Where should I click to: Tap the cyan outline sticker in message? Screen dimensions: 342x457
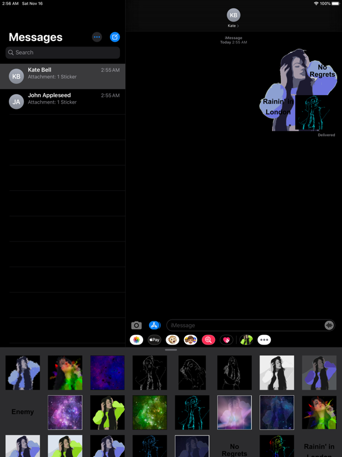(x=313, y=113)
